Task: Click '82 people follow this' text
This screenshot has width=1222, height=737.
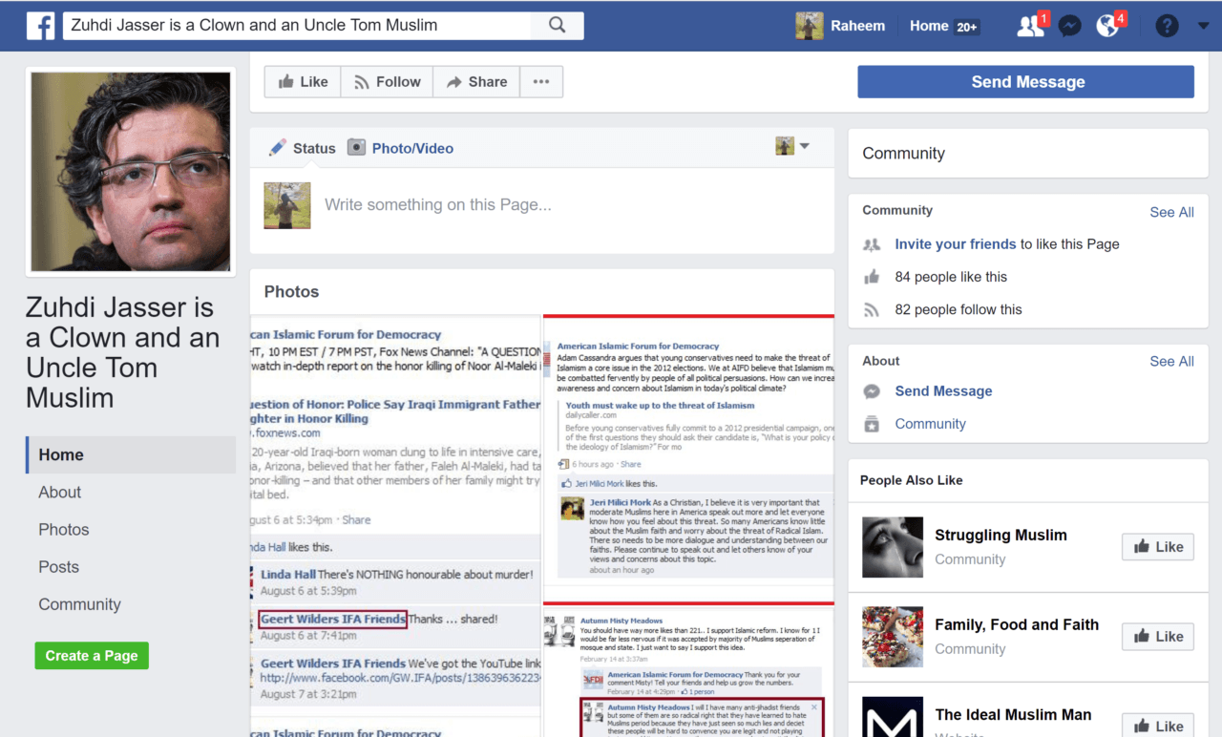Action: (959, 309)
